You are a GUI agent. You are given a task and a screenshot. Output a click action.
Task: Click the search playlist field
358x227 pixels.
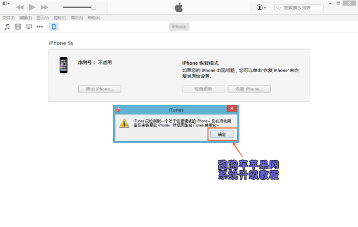(299, 8)
